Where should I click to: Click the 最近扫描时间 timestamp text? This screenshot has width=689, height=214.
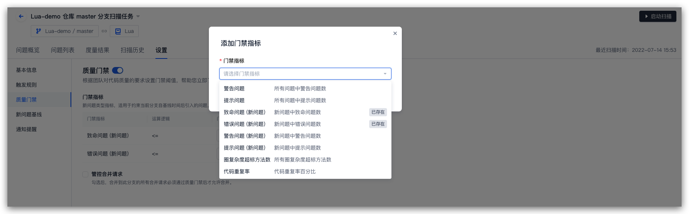636,50
